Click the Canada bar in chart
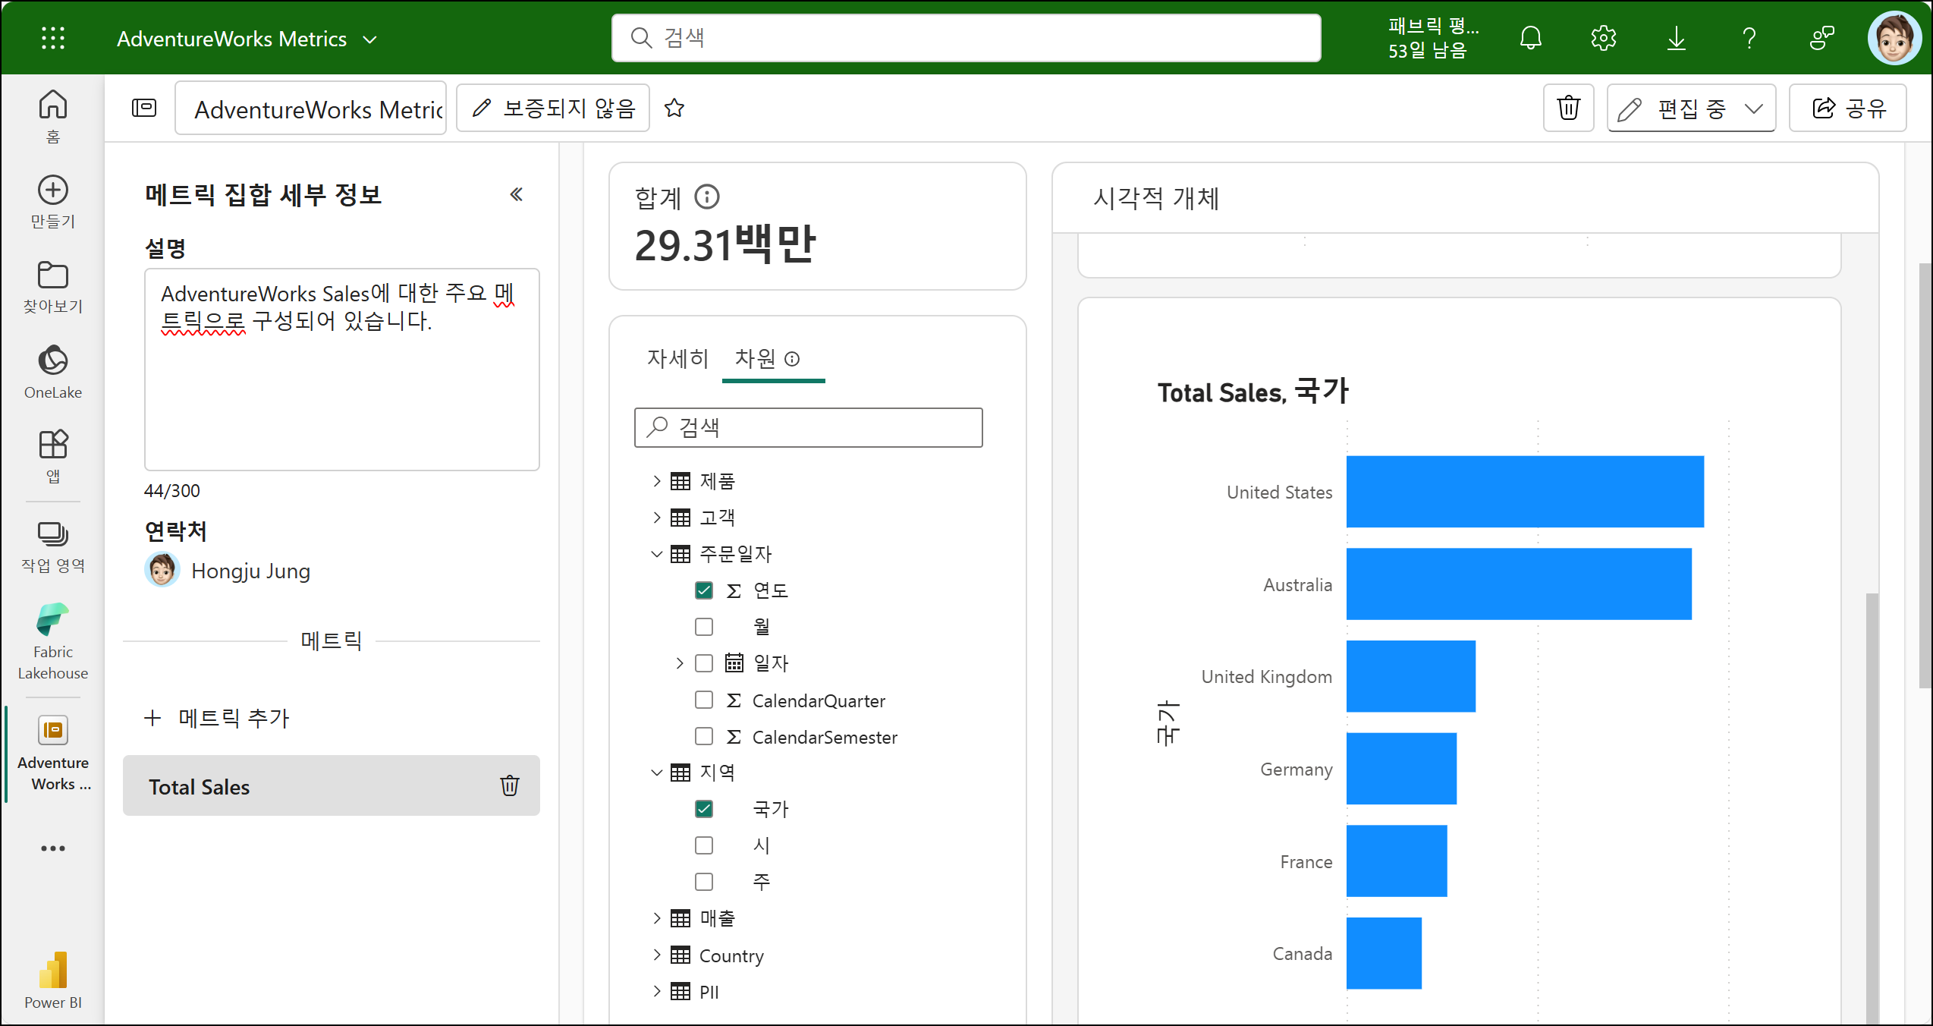1933x1026 pixels. coord(1384,953)
